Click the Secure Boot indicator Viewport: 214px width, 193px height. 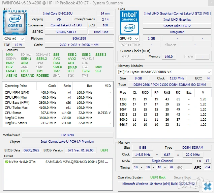[x=182, y=177]
